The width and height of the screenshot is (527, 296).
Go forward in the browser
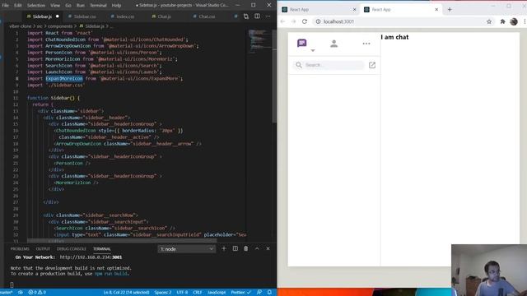tap(293, 21)
